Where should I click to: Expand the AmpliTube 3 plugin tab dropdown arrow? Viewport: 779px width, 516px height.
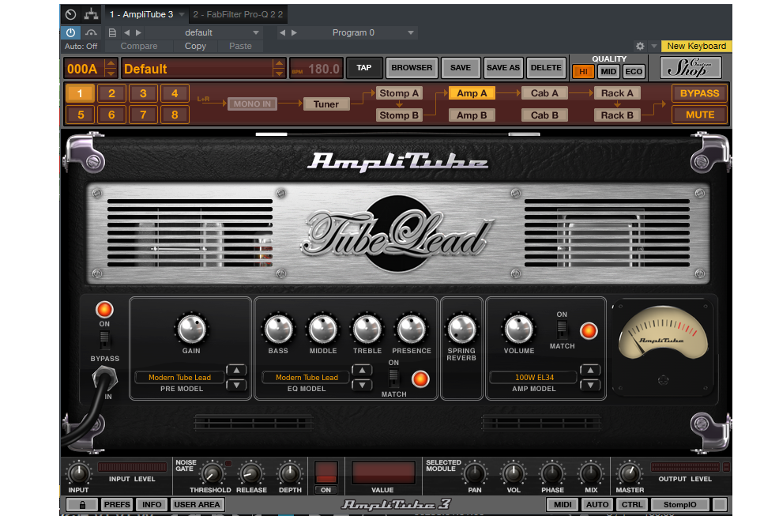point(182,14)
